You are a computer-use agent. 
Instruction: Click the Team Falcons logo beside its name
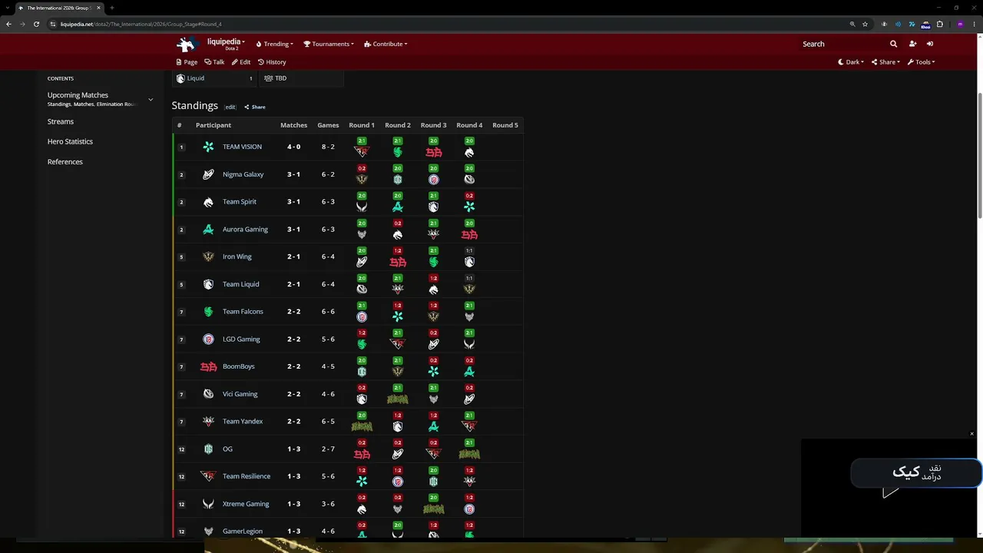point(208,312)
